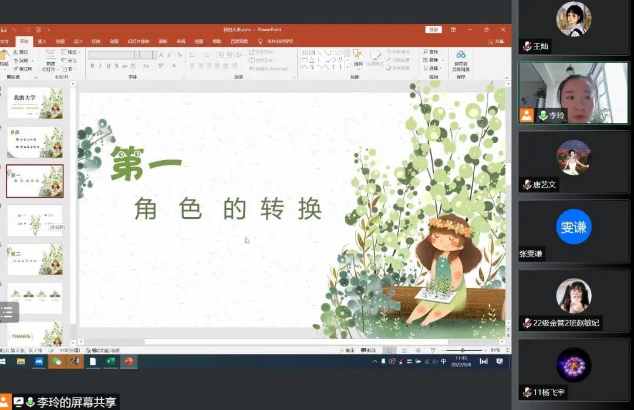Toggle Italic text formatting
This screenshot has width=634, height=410.
pyautogui.click(x=100, y=66)
